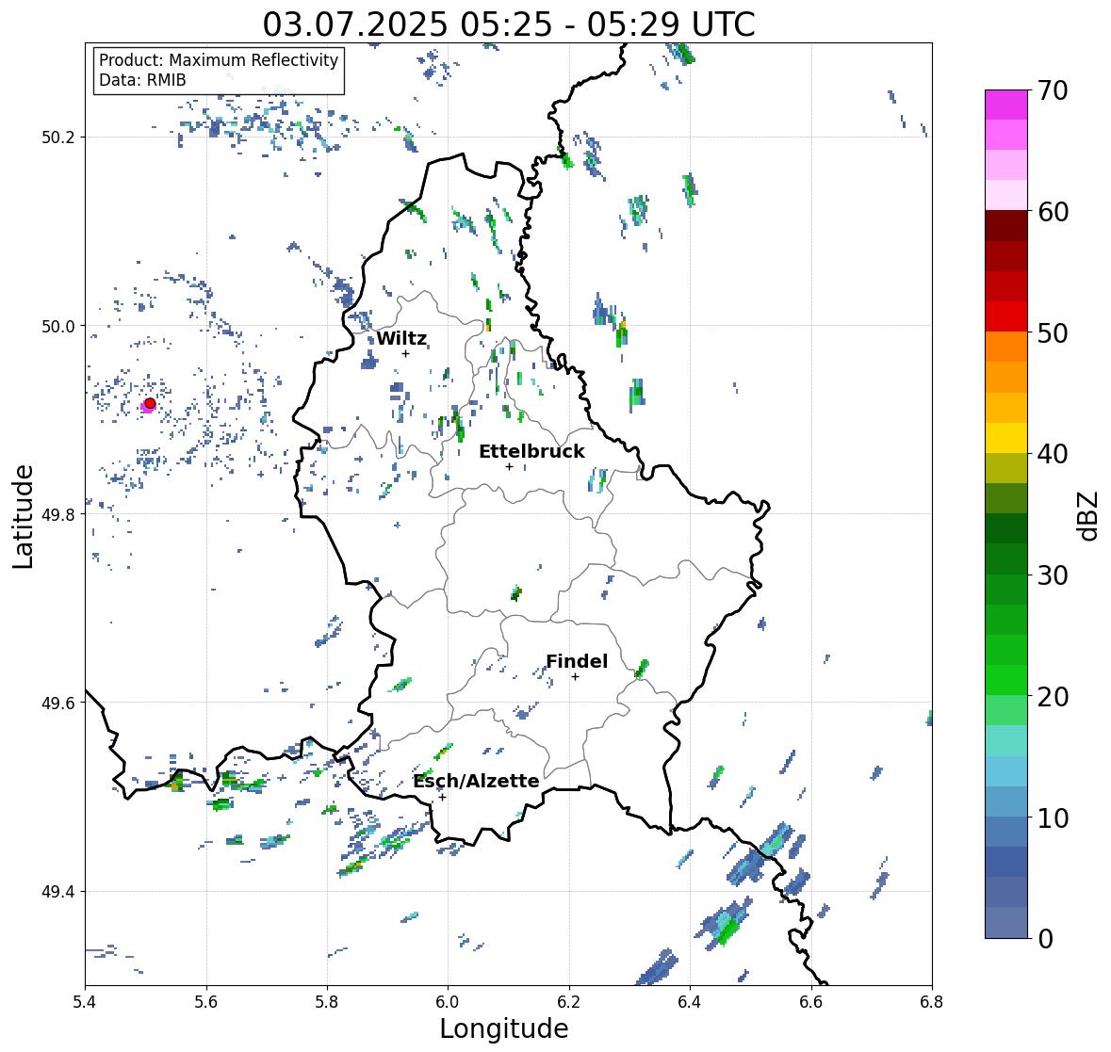Click the 50 value on colorbar
The height and width of the screenshot is (1052, 1111).
point(1053,332)
